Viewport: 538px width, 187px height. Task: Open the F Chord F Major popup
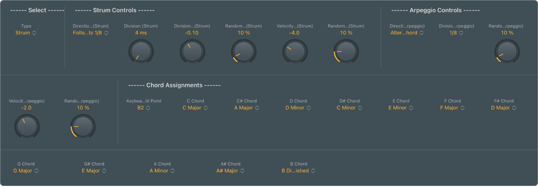(x=452, y=108)
